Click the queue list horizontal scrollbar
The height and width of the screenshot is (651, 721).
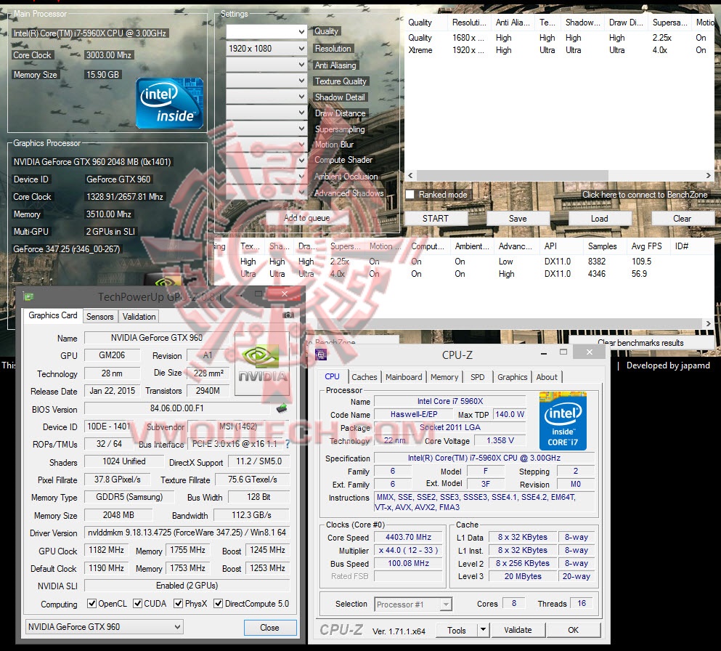[x=513, y=175]
